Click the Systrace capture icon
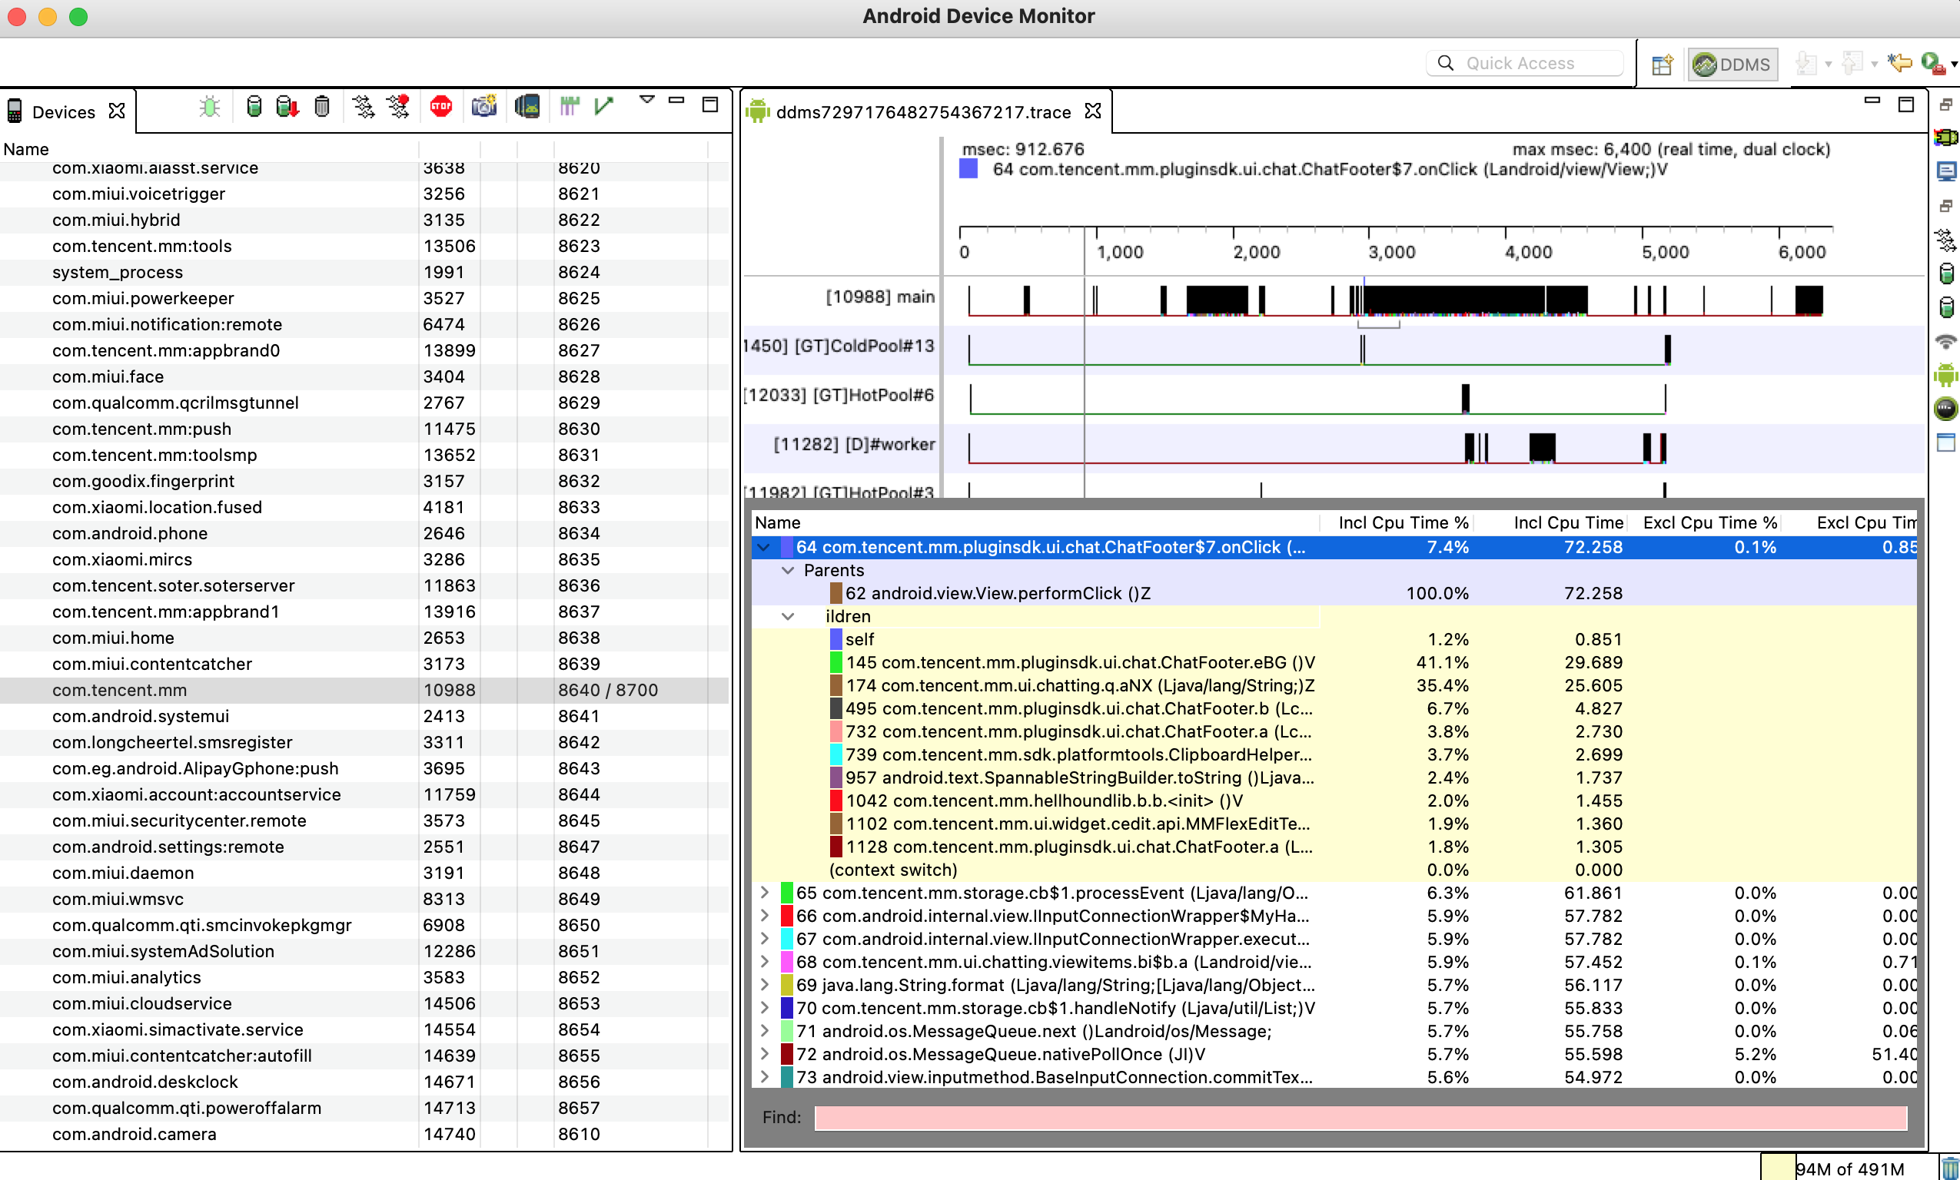The image size is (1960, 1180). 570,107
